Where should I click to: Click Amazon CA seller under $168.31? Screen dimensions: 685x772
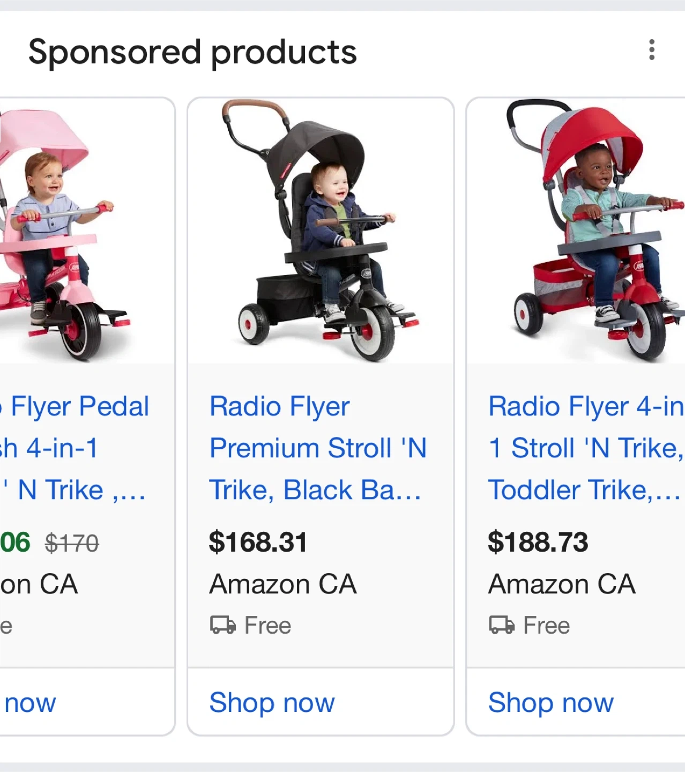283,584
